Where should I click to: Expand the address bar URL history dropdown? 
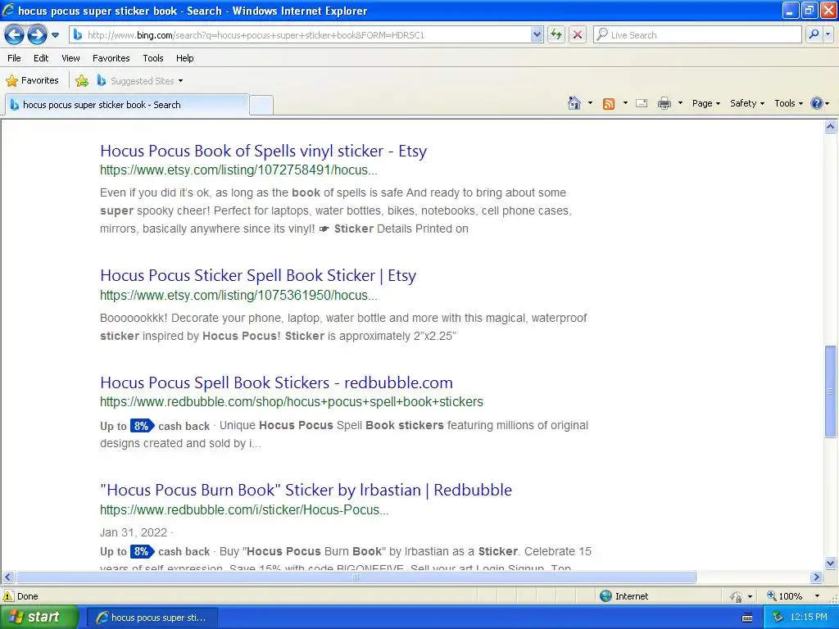[537, 35]
